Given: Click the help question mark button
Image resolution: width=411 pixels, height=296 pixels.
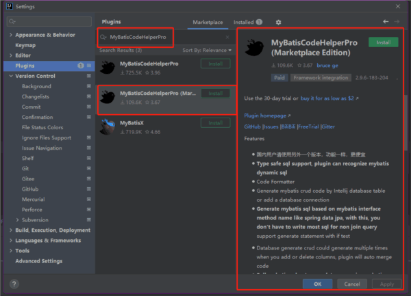Looking at the screenshot, I should [x=14, y=284].
